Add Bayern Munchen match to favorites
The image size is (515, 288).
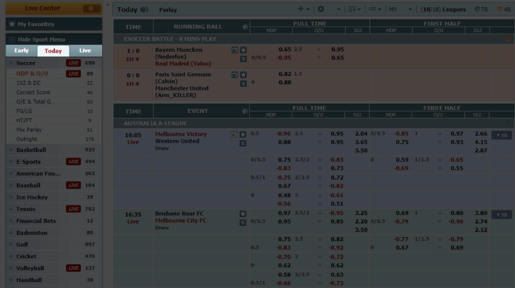pyautogui.click(x=243, y=50)
